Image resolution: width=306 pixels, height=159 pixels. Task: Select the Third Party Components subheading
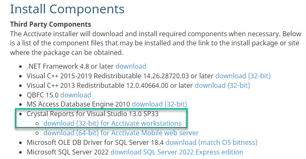50,24
